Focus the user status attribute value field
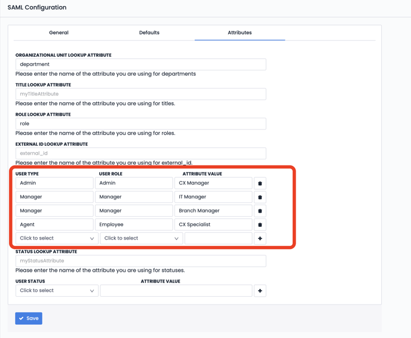The height and width of the screenshot is (338, 411). point(176,291)
